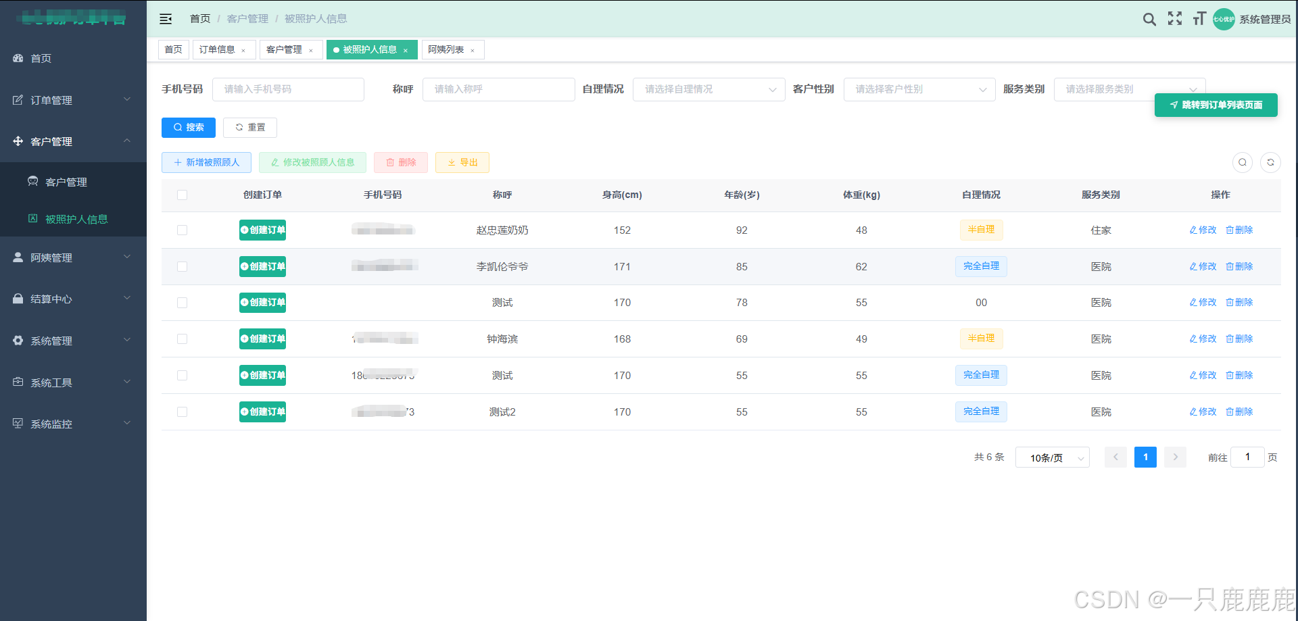Image resolution: width=1298 pixels, height=621 pixels.
Task: Expand the 阿姨管理 sidebar menu
Action: [73, 257]
